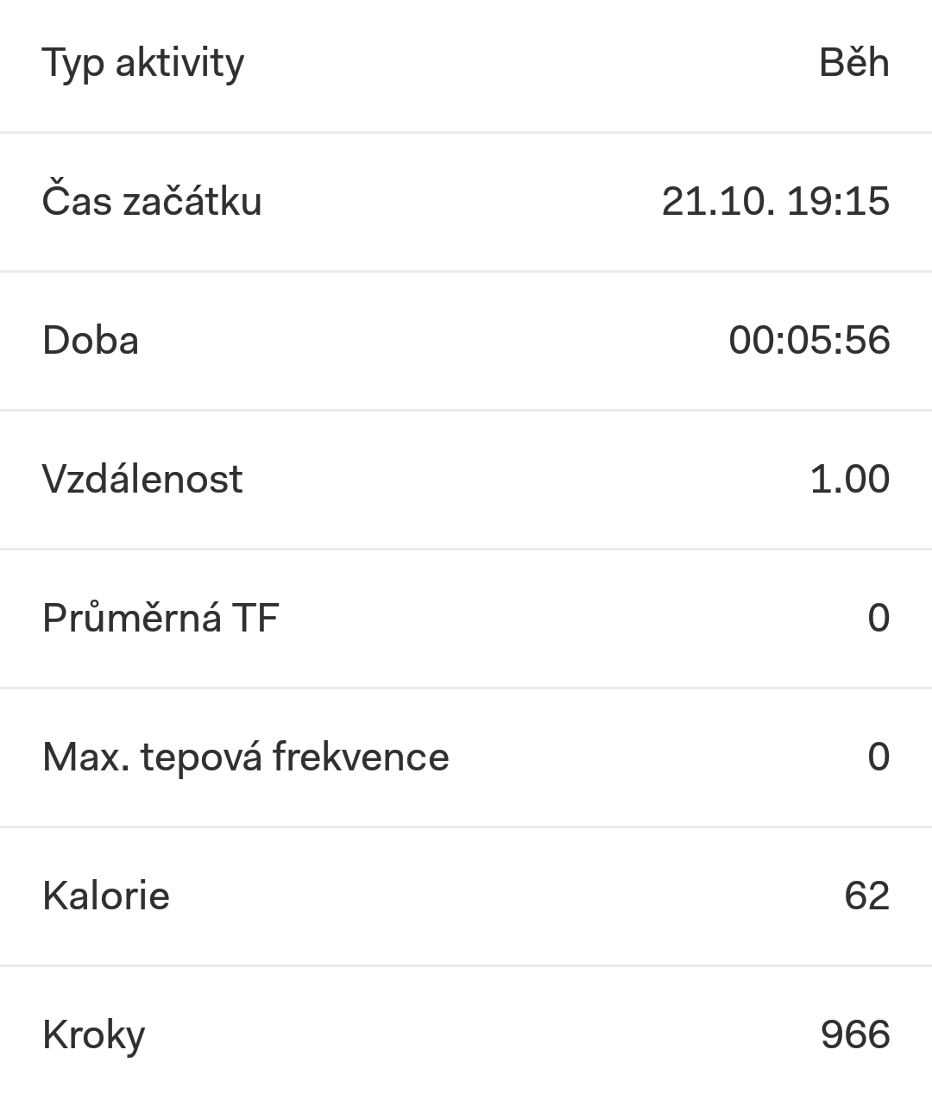
Task: Select the Doba duration label
Action: 91,341
